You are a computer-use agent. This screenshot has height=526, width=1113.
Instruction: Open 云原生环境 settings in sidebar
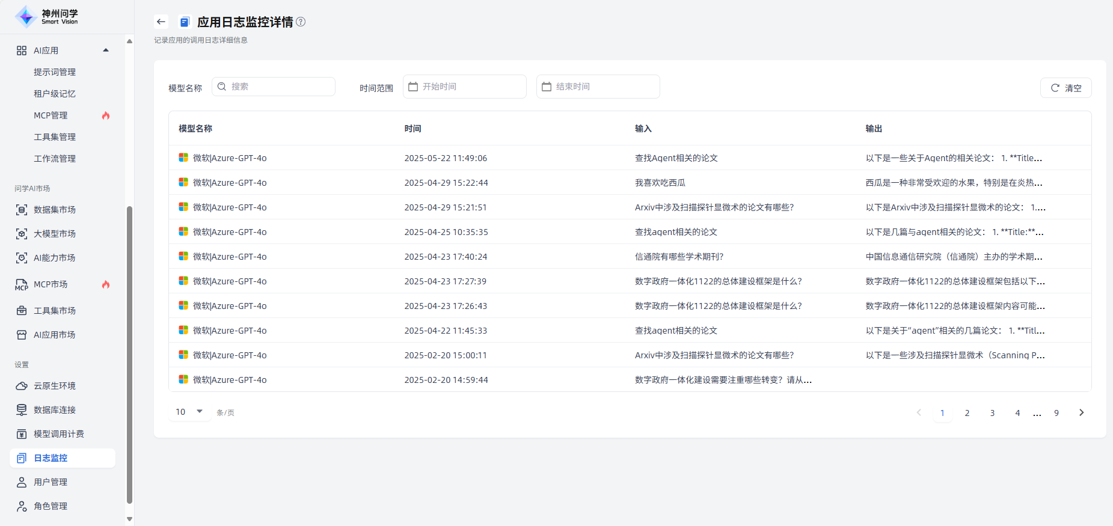tap(55, 386)
